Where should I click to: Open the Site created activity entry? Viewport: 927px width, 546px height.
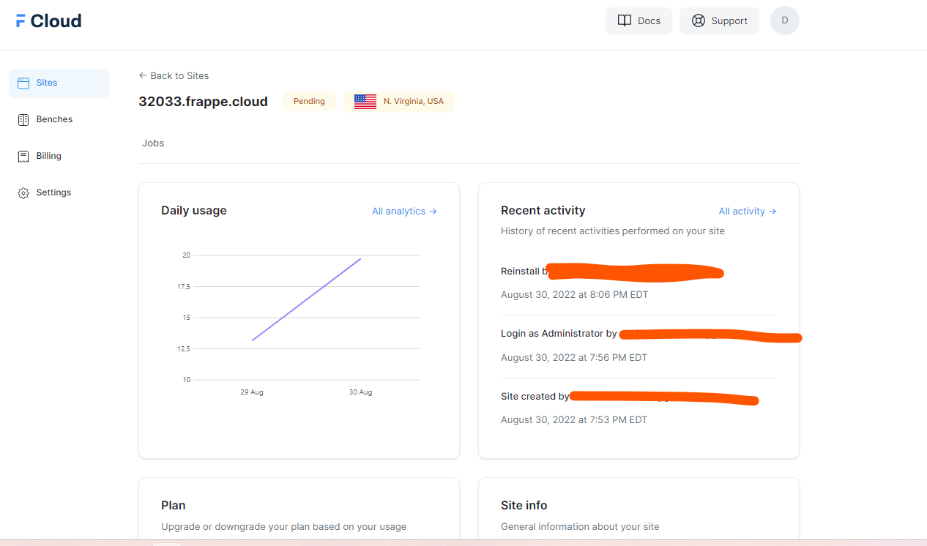639,408
